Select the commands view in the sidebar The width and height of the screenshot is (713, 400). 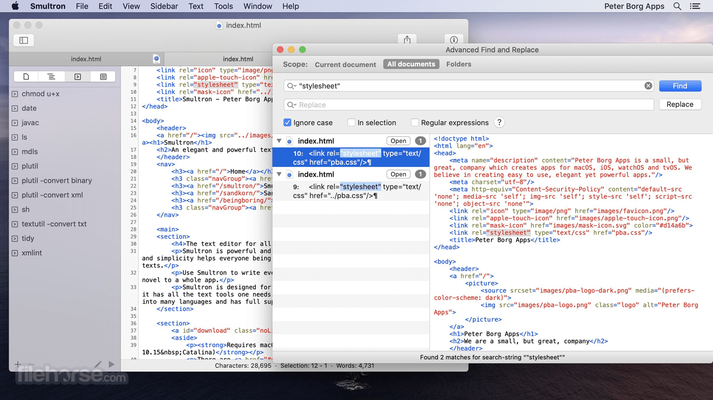[77, 77]
